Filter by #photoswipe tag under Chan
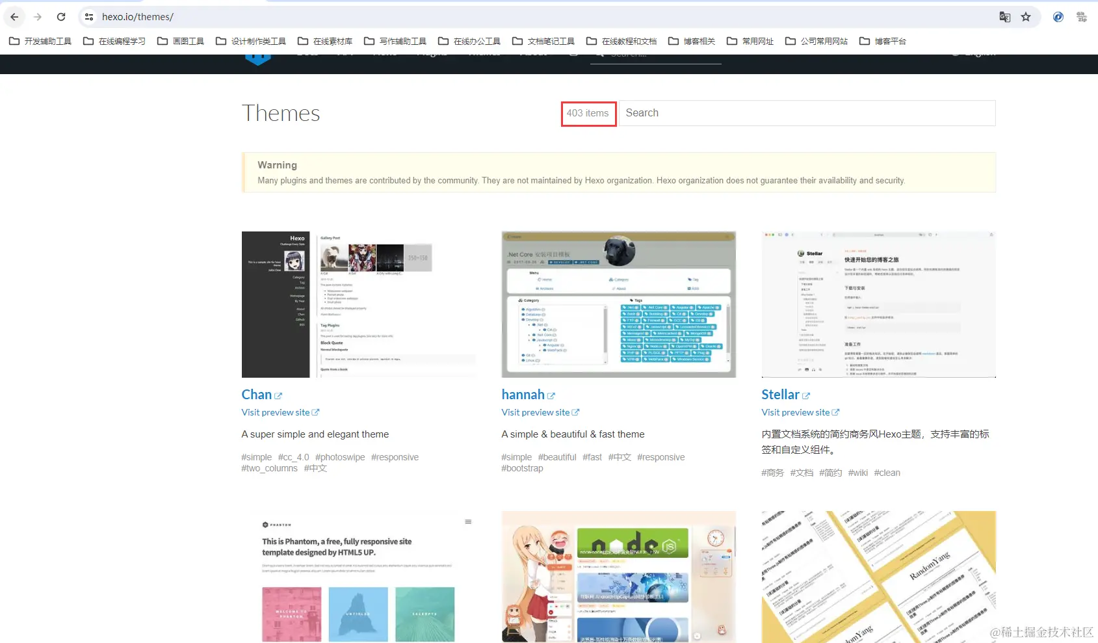The height and width of the screenshot is (643, 1098). (x=340, y=457)
